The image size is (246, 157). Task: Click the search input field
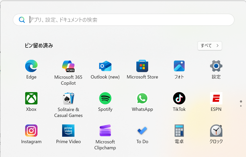coord(123,20)
